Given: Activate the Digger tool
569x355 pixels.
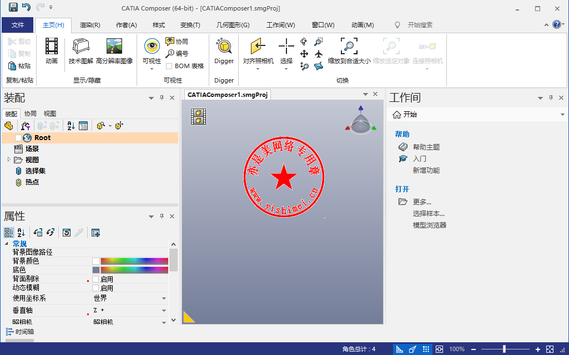Looking at the screenshot, I should (x=224, y=51).
